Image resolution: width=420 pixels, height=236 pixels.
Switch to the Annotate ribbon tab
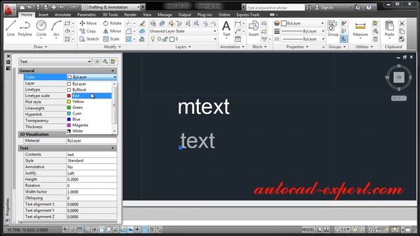63,14
